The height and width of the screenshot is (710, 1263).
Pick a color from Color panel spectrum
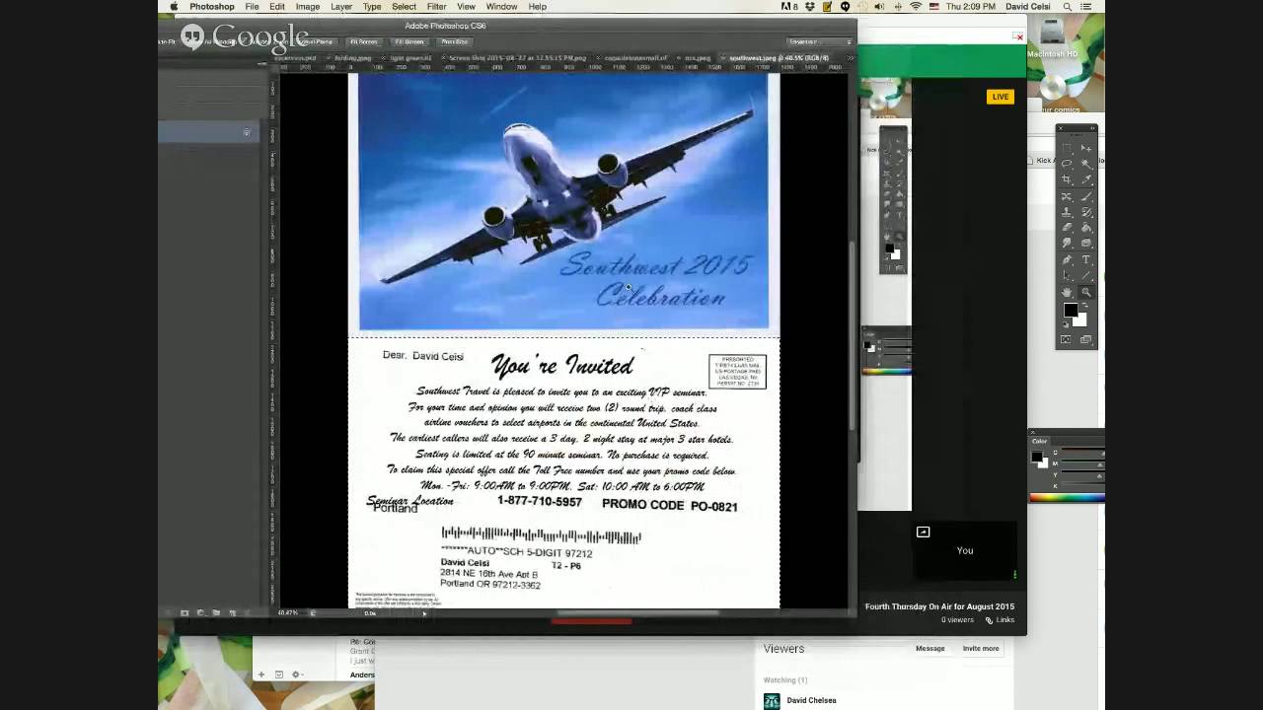(1066, 498)
